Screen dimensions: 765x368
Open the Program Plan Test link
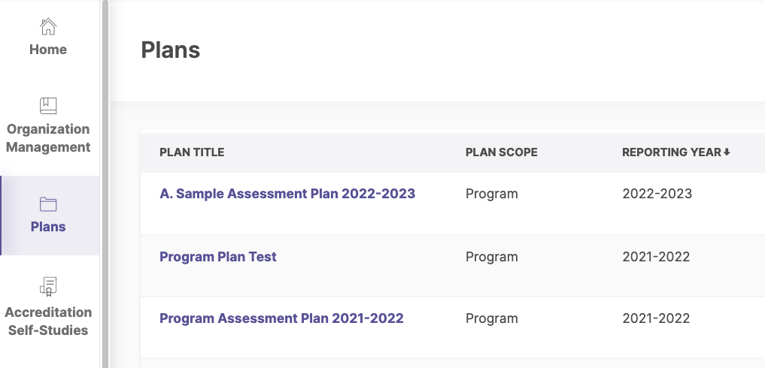[218, 257]
